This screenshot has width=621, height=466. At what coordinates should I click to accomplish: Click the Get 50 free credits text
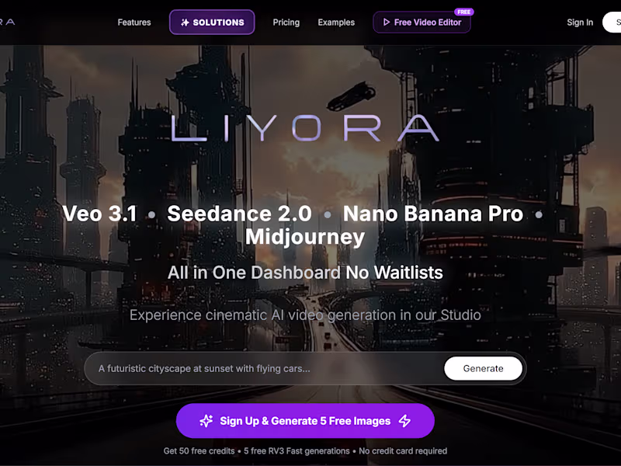(x=199, y=451)
